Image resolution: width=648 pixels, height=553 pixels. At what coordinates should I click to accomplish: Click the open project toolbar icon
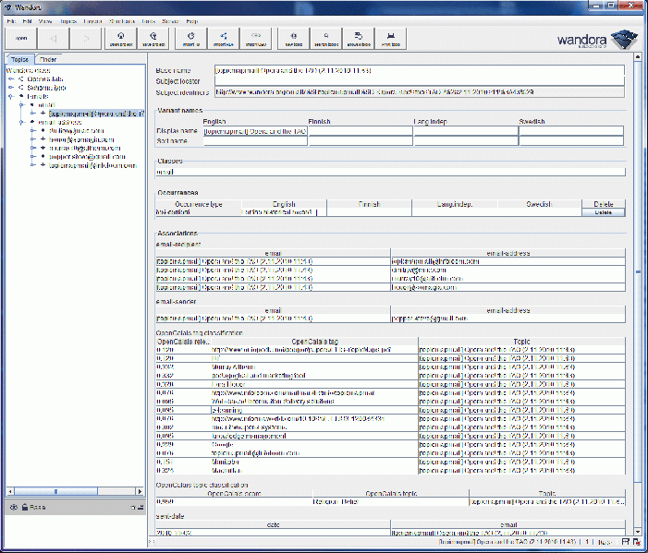(120, 39)
